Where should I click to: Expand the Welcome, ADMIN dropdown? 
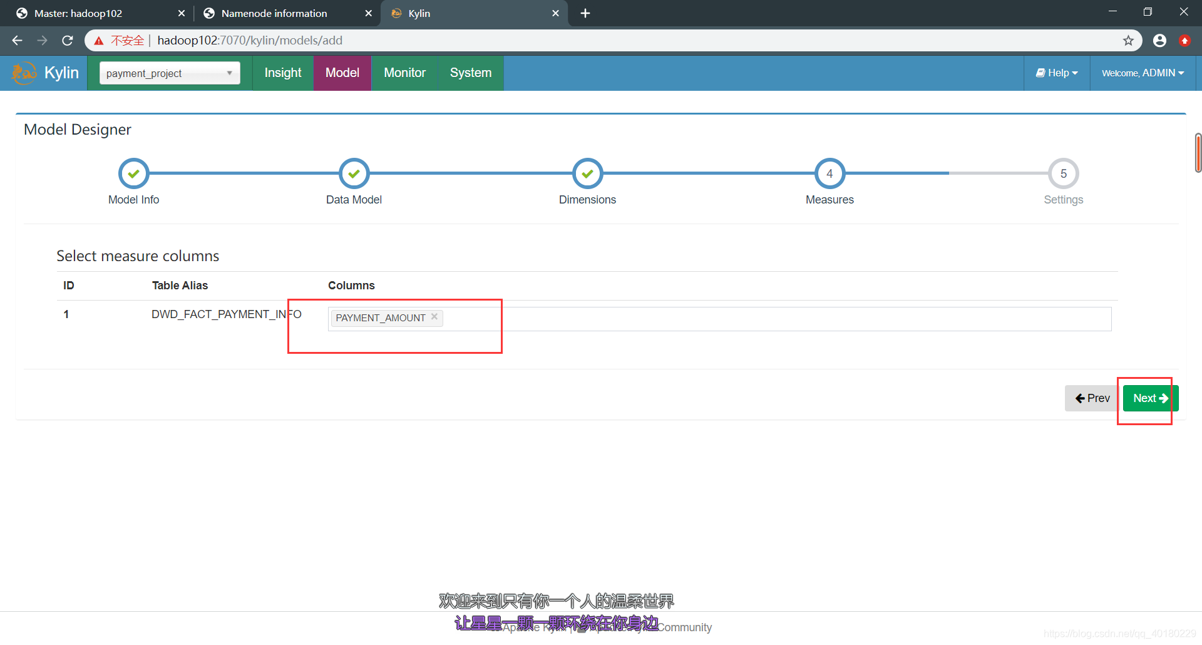[1143, 73]
